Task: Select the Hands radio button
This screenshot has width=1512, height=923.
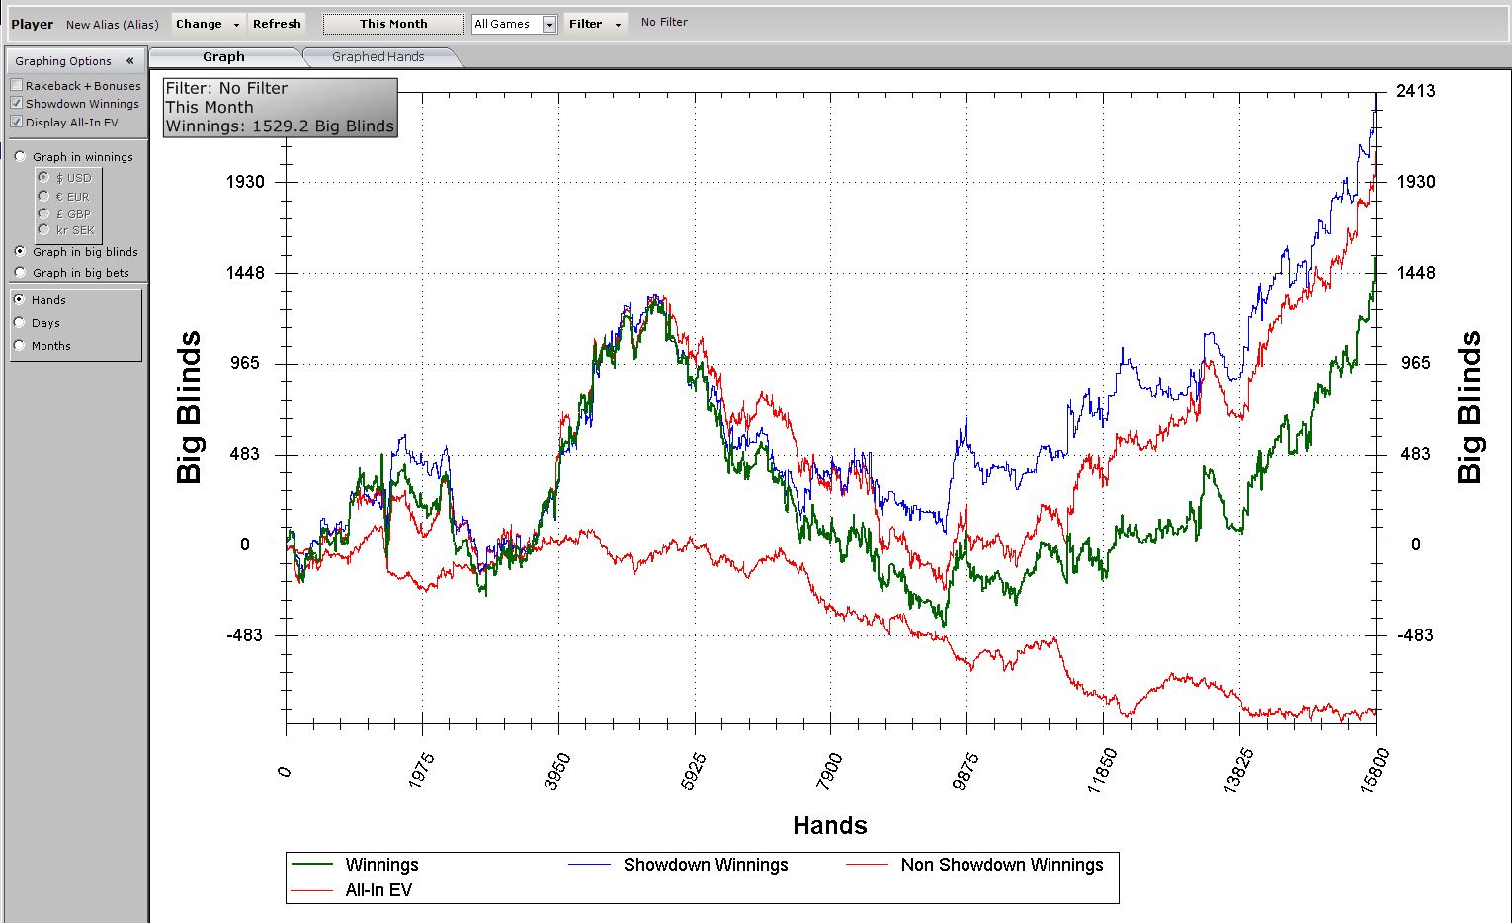Action: point(19,300)
